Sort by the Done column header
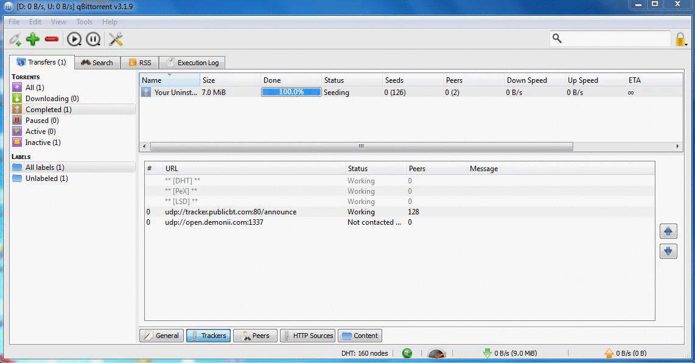The height and width of the screenshot is (363, 695). [292, 80]
